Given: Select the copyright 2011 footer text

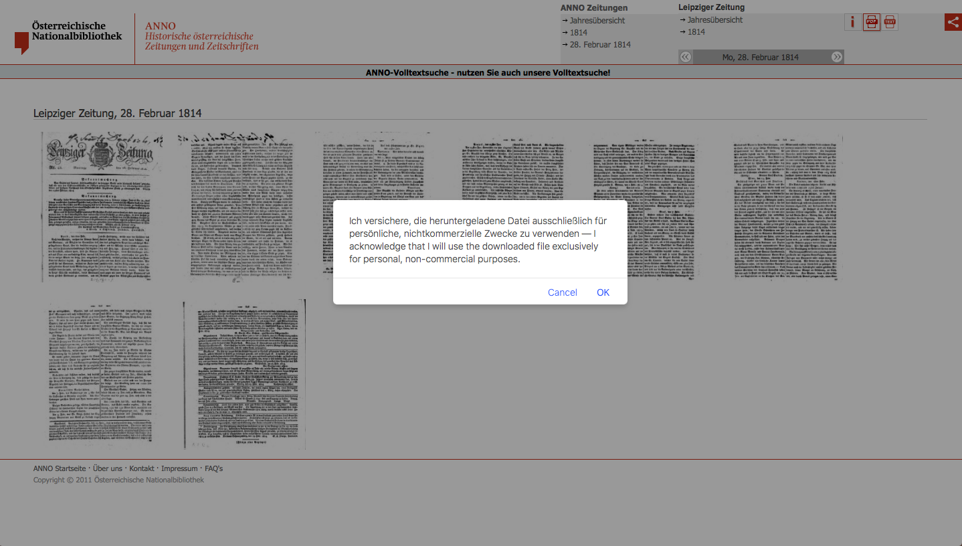Looking at the screenshot, I should (118, 480).
